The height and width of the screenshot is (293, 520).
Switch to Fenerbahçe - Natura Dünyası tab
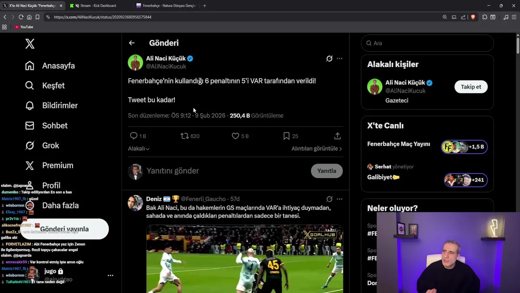click(167, 6)
